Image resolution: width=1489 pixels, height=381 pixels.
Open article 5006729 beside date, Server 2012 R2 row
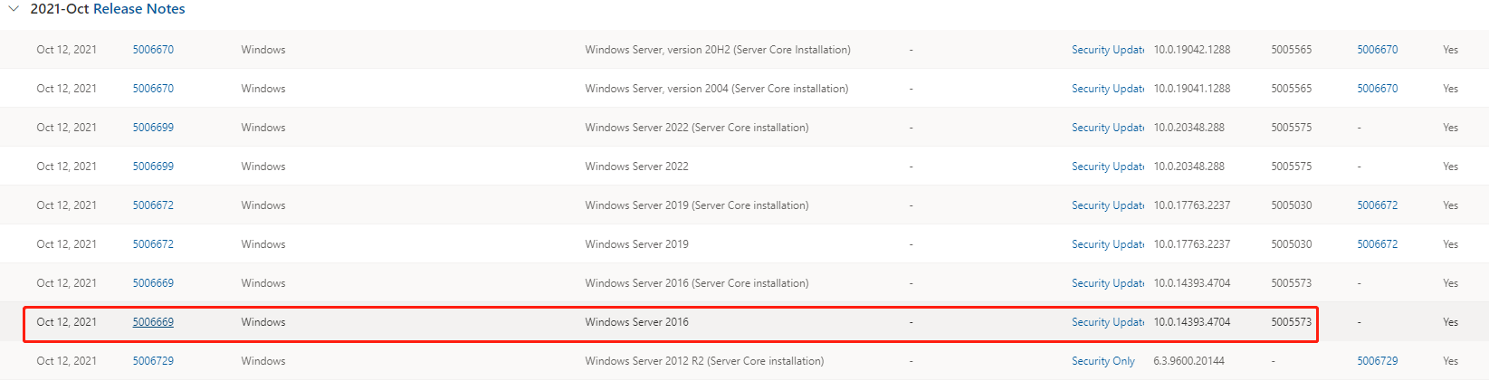click(x=153, y=361)
